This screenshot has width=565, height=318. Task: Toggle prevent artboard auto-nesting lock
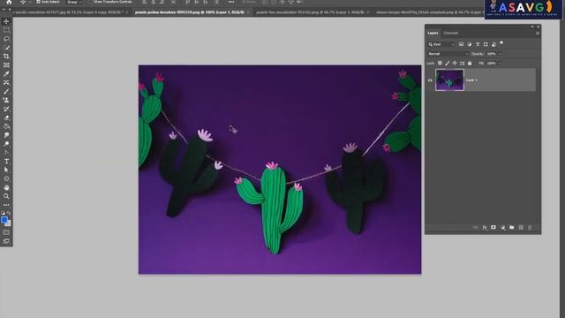(462, 63)
